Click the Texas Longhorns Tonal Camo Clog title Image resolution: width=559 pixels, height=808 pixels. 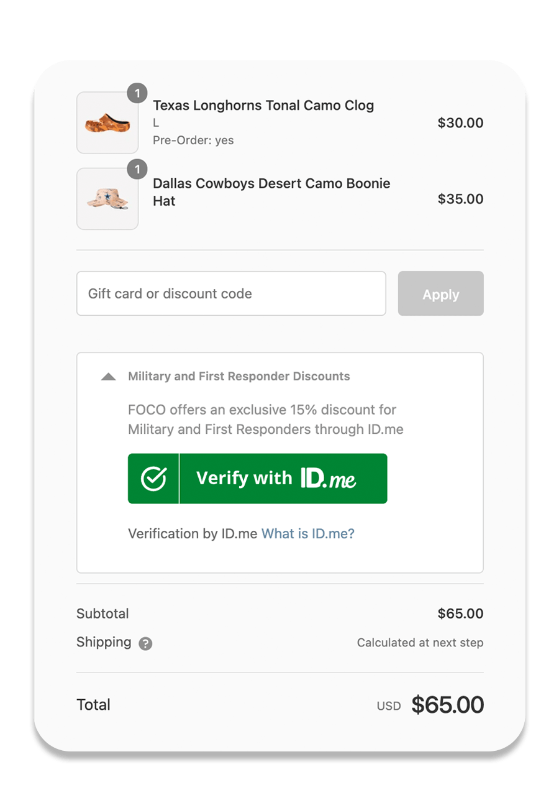263,106
